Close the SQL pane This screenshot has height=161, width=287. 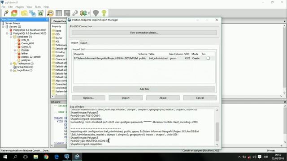pos(285,102)
